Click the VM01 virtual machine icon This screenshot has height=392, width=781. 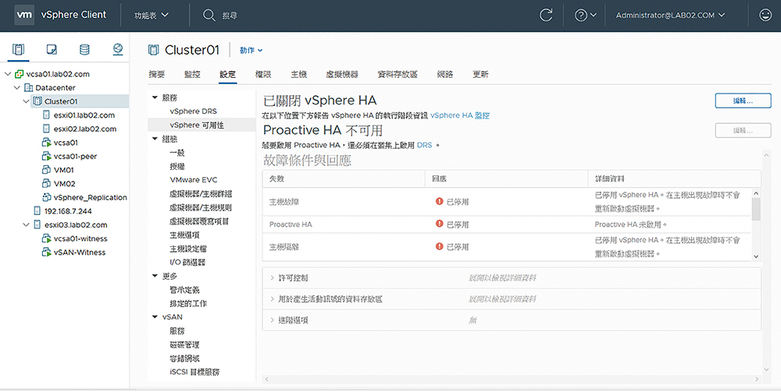click(x=46, y=170)
